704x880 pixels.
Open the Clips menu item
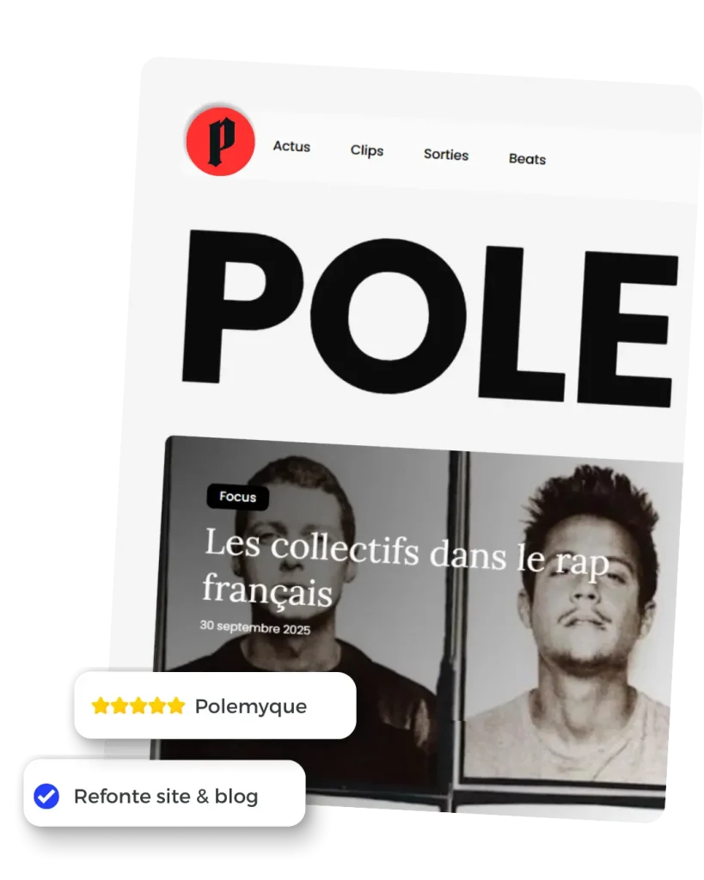[x=366, y=150]
